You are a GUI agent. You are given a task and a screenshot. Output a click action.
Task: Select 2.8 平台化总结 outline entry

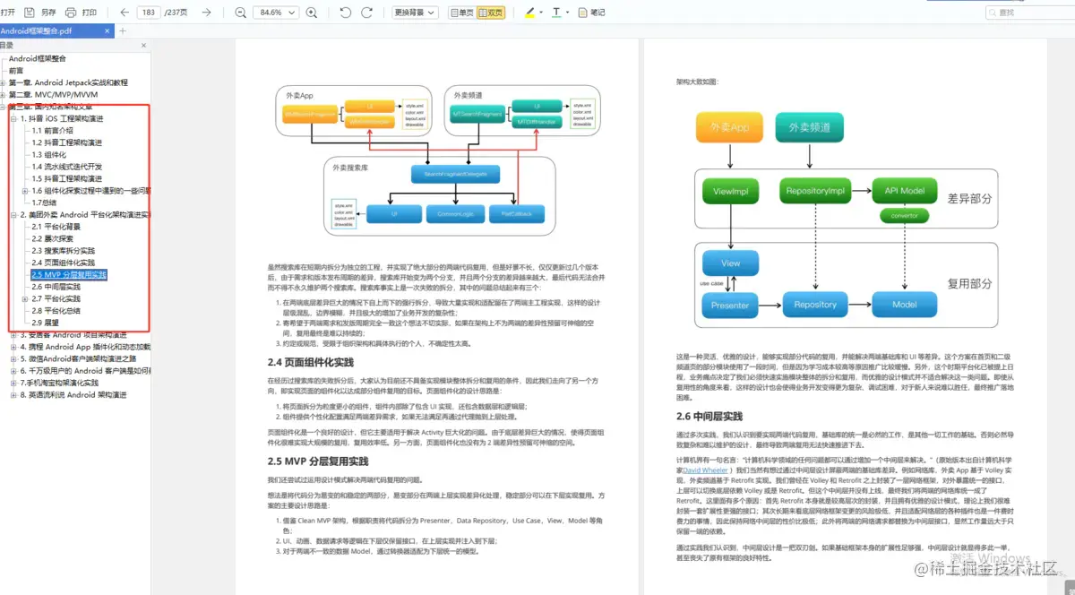tap(56, 311)
